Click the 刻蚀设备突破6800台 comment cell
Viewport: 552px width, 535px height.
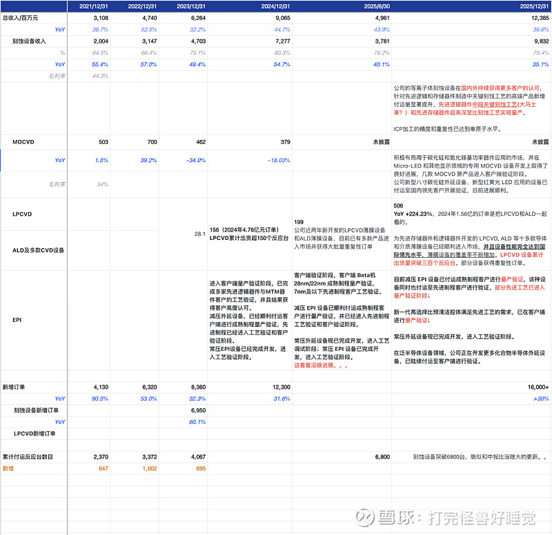tap(476, 456)
